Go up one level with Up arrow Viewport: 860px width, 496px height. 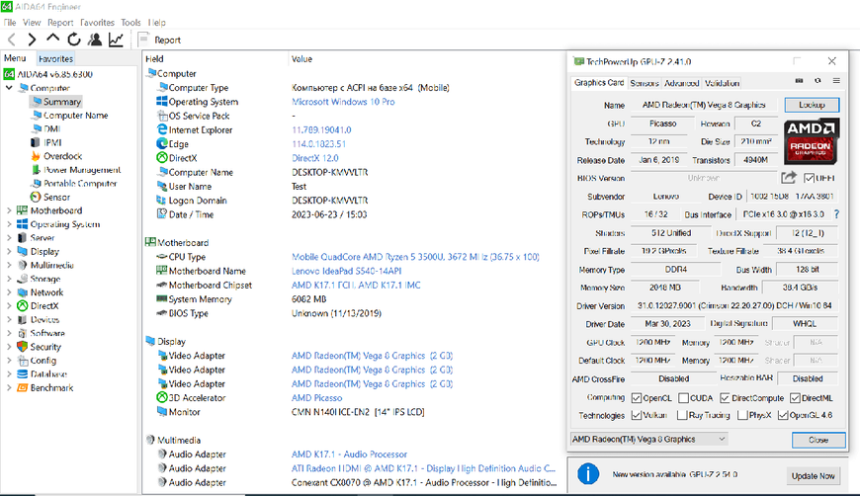52,39
